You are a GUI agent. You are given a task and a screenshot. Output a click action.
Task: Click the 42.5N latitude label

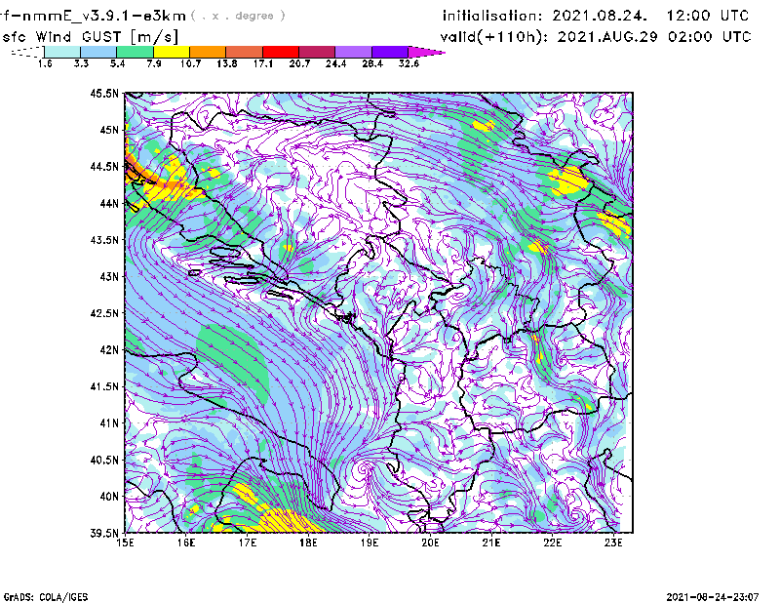(104, 313)
